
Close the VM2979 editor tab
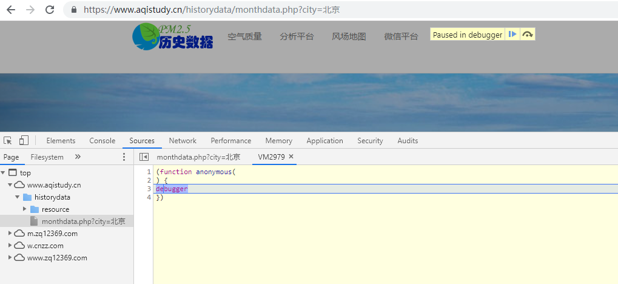tap(291, 157)
